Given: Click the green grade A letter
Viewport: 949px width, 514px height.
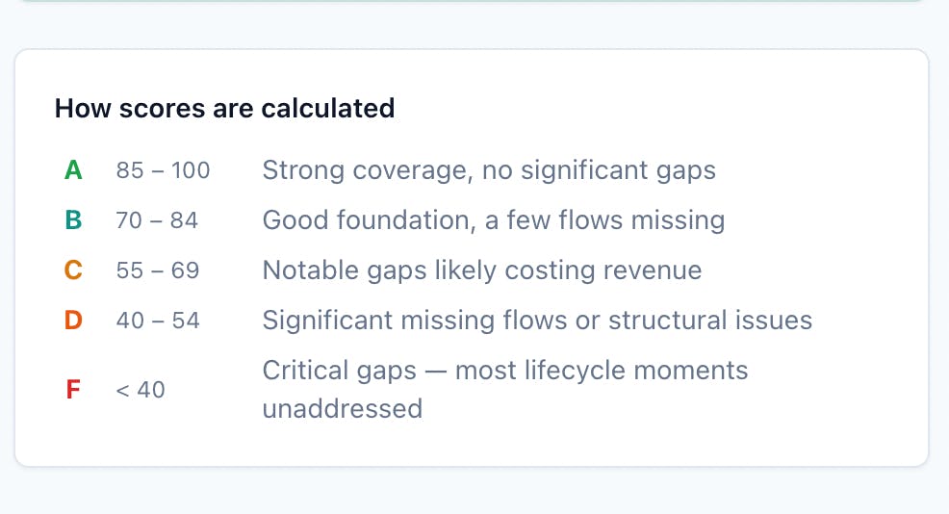Looking at the screenshot, I should (73, 170).
